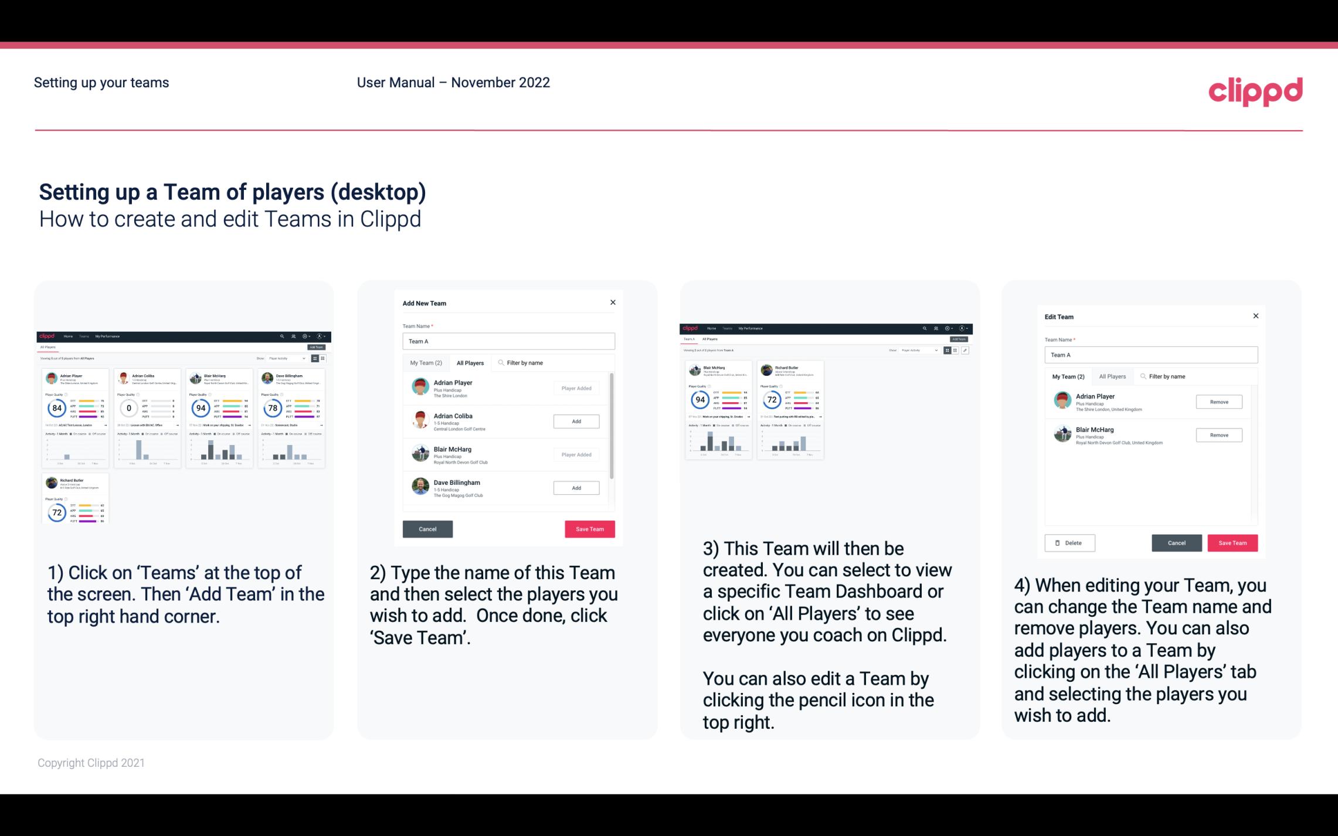Click the Add button next to Adrian Coliba

click(x=576, y=422)
